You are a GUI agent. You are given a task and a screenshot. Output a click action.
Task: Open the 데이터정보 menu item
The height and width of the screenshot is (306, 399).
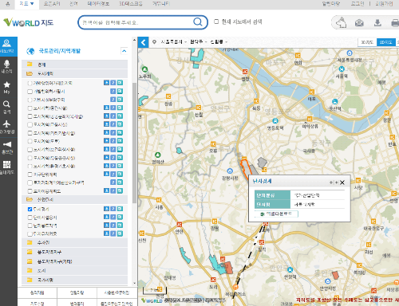[x=98, y=4]
